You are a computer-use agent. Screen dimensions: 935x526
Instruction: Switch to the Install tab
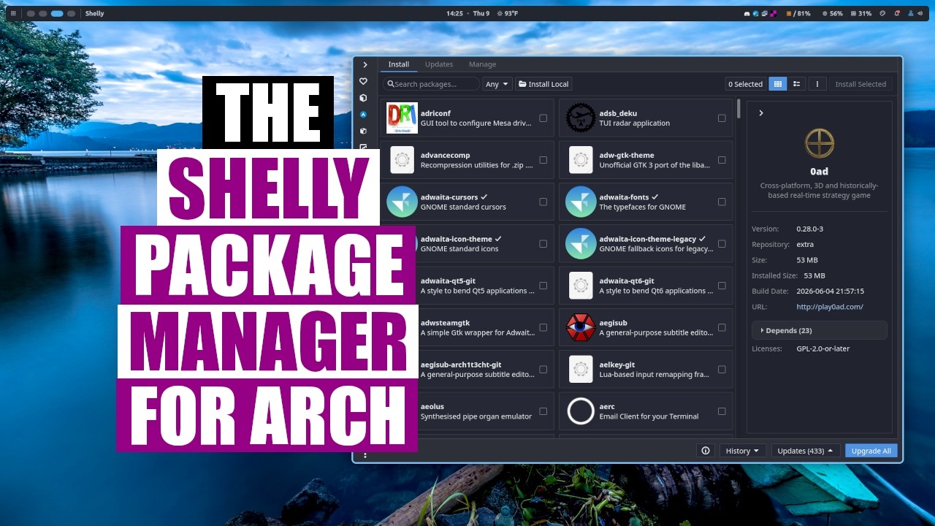coord(399,64)
